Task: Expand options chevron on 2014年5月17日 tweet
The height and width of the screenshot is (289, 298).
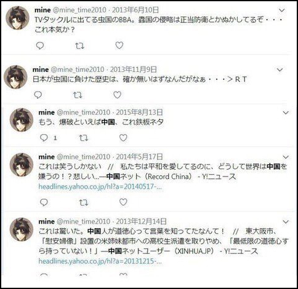Action: pyautogui.click(x=286, y=157)
